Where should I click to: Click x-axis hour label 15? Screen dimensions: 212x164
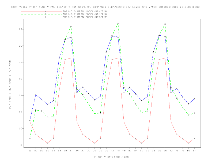[59, 151]
